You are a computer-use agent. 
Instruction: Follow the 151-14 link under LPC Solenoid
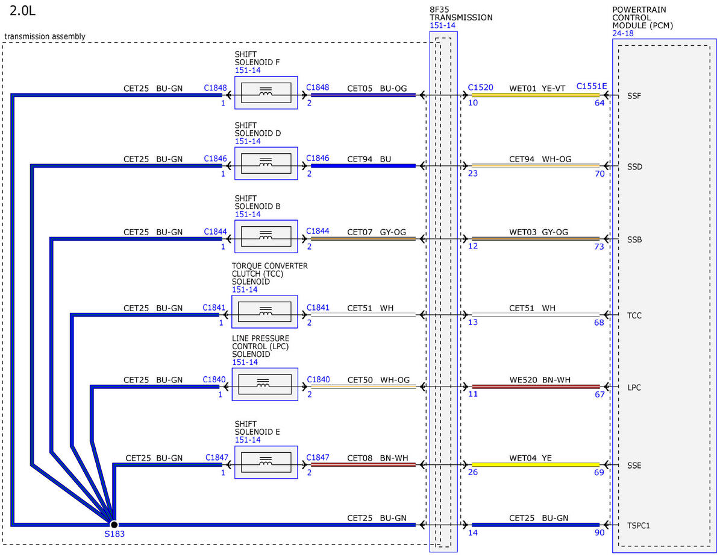click(245, 362)
